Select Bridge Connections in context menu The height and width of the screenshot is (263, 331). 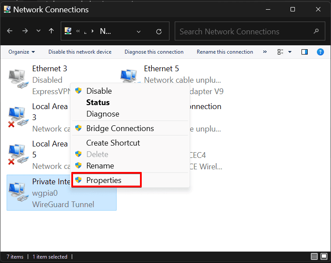click(x=120, y=128)
